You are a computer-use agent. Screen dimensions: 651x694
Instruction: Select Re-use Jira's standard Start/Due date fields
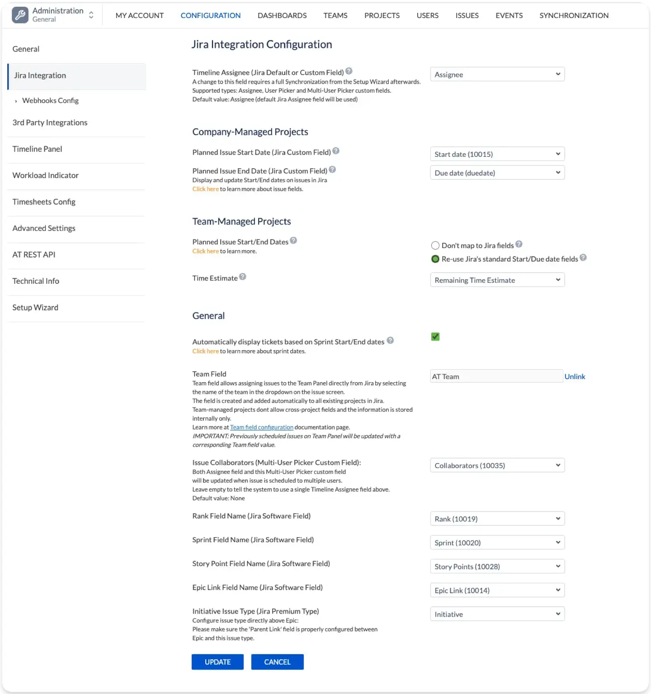[435, 259]
